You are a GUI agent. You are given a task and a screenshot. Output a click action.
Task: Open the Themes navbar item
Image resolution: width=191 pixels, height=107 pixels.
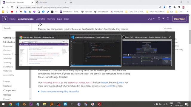point(51,19)
